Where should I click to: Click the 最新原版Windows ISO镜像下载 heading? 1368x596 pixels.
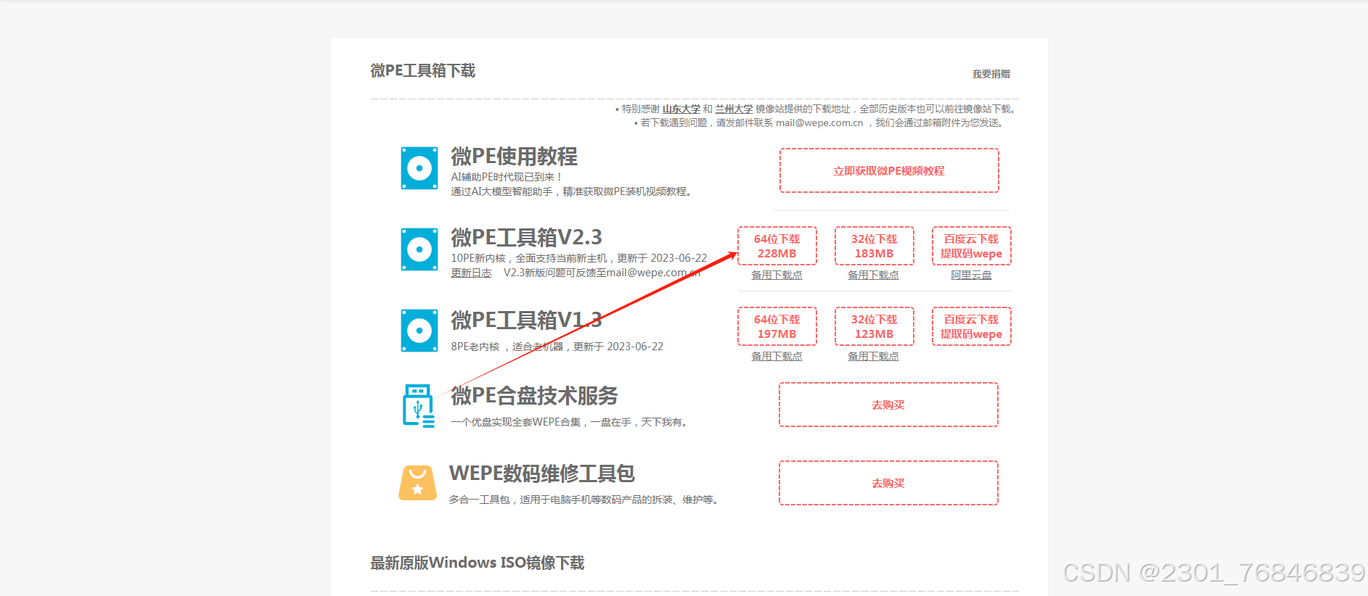[478, 563]
